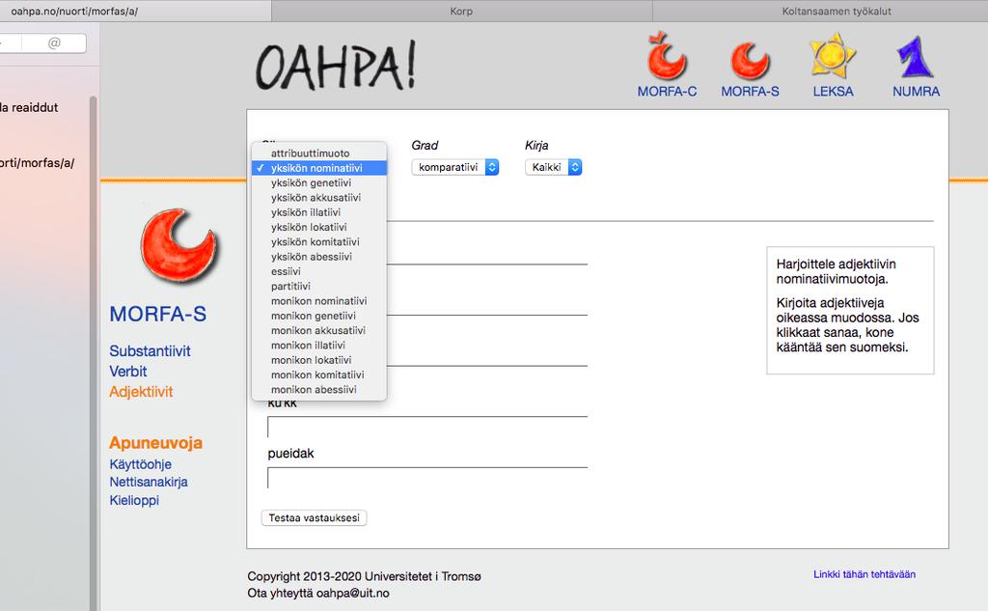Viewport: 988px width, 611px height.
Task: Select yksikön nominatiivi option
Action: (318, 168)
